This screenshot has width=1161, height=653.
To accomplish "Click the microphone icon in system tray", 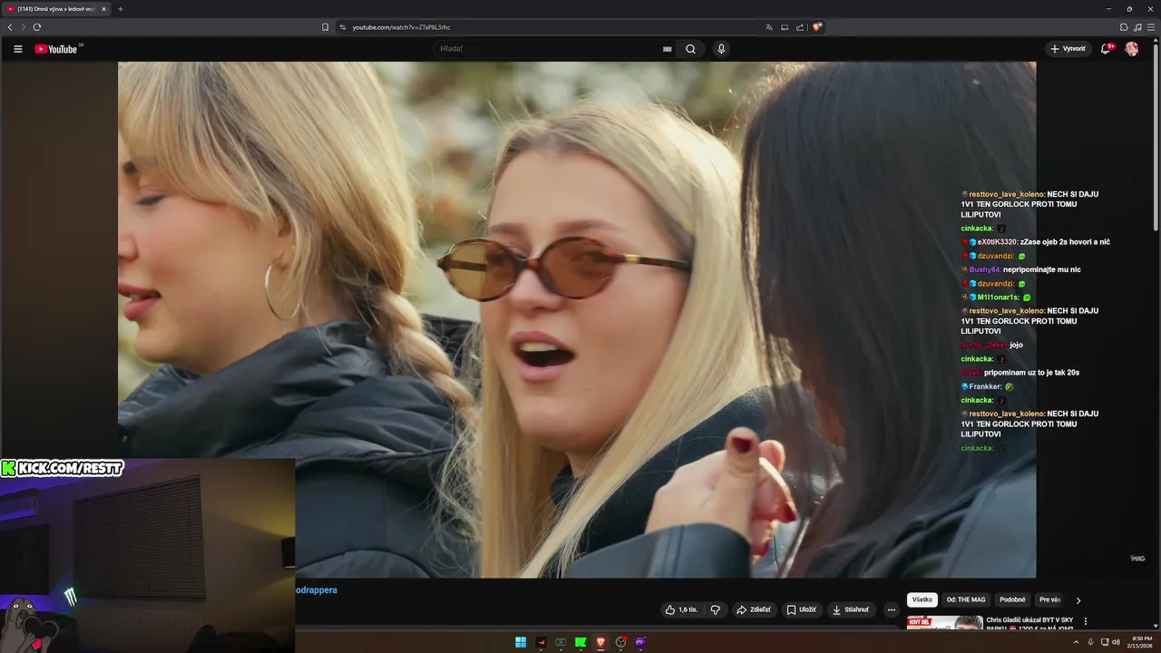I will point(1090,642).
